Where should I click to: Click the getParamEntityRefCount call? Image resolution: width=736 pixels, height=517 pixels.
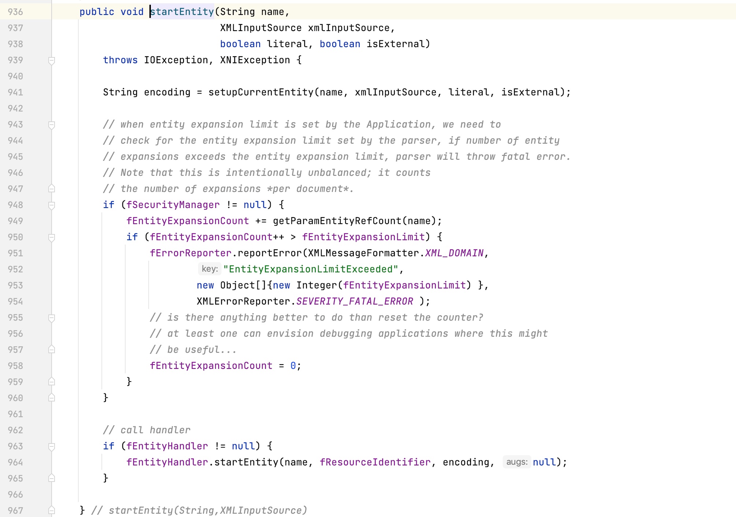(337, 221)
